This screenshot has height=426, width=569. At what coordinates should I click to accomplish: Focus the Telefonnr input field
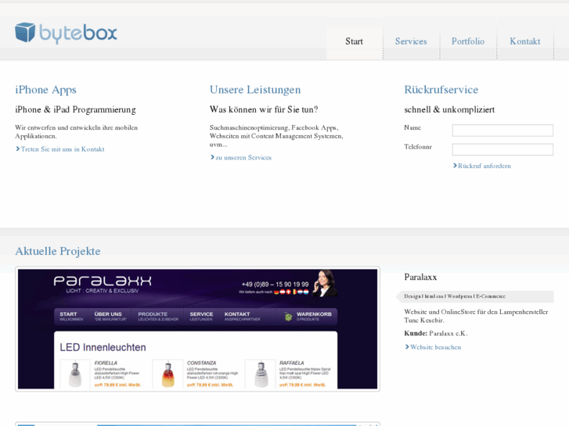click(x=502, y=149)
